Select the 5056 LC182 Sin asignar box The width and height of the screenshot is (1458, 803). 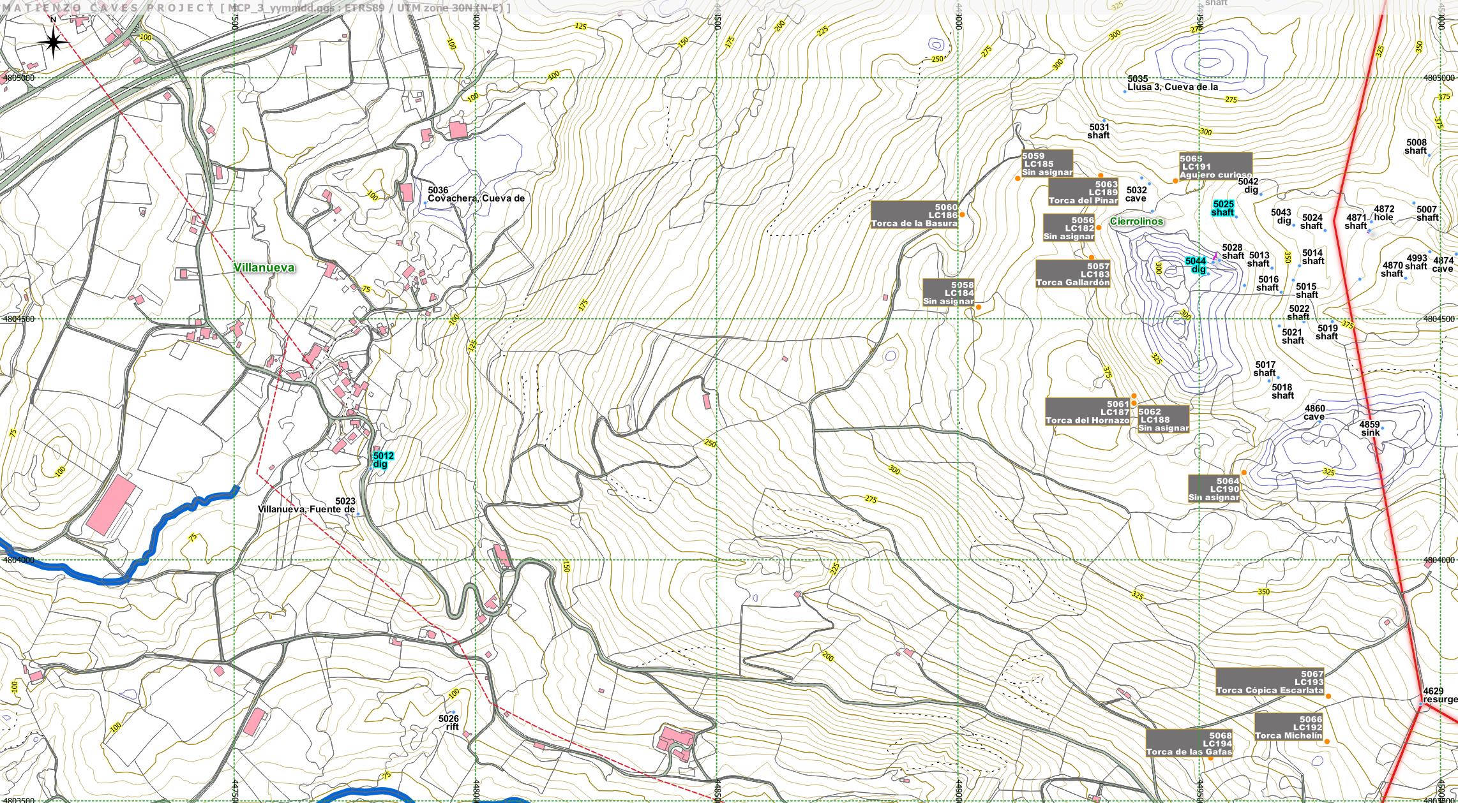click(x=1069, y=228)
